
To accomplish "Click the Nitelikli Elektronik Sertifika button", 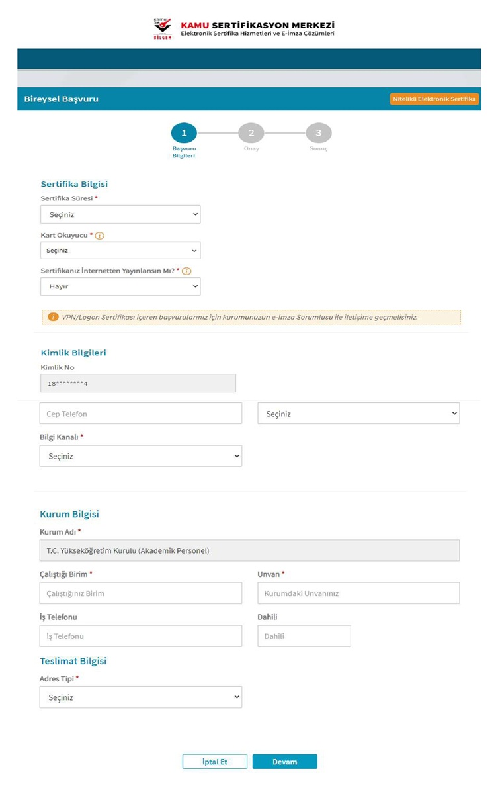I will point(434,99).
